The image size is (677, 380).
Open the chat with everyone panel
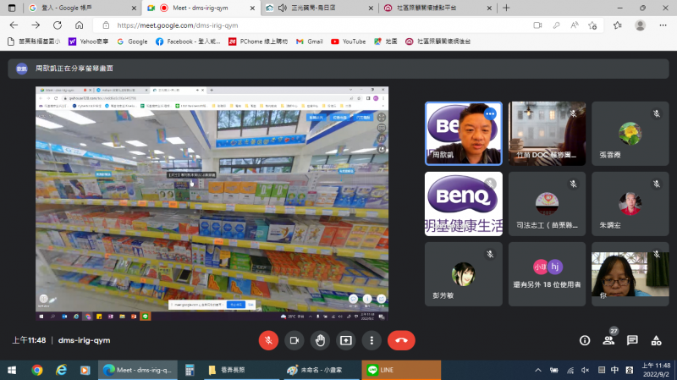(632, 340)
